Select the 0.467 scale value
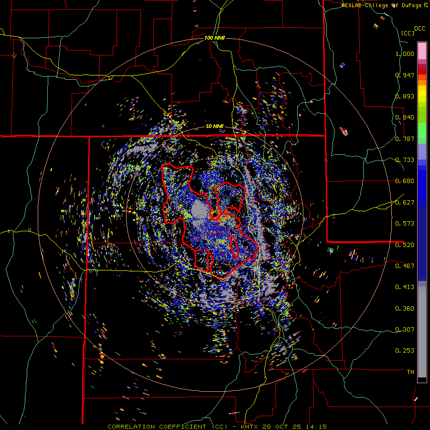The image size is (430, 430). click(x=405, y=266)
